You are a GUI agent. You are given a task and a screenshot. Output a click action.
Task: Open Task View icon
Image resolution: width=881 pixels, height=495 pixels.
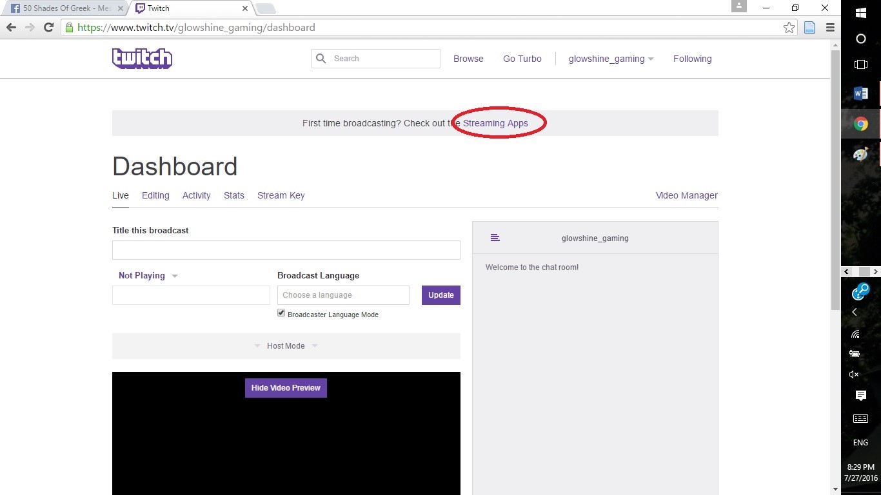pos(860,64)
